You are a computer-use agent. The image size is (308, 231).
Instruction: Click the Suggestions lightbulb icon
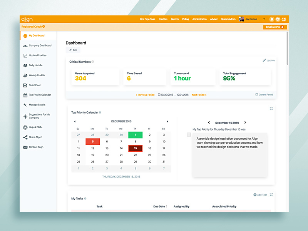tap(25, 116)
